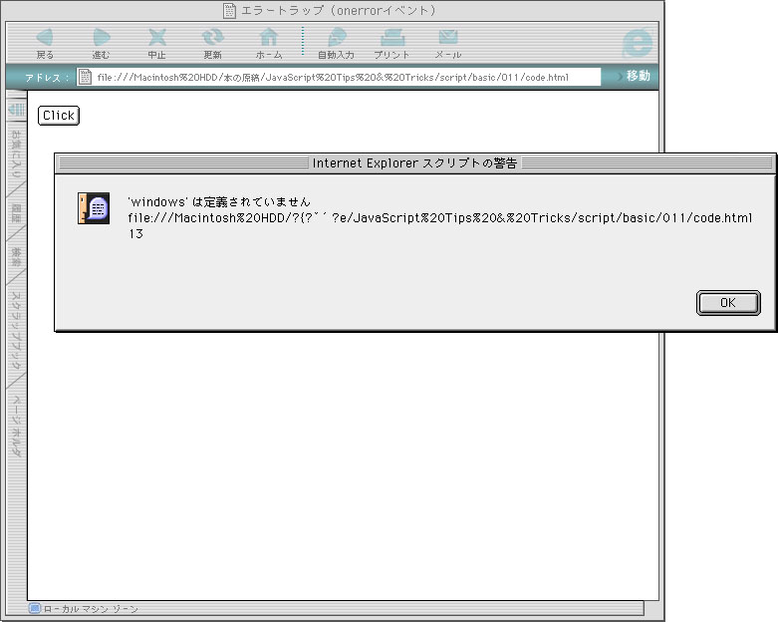The width and height of the screenshot is (778, 622).
Task: Click the アドレス label
Action: pyautogui.click(x=47, y=78)
